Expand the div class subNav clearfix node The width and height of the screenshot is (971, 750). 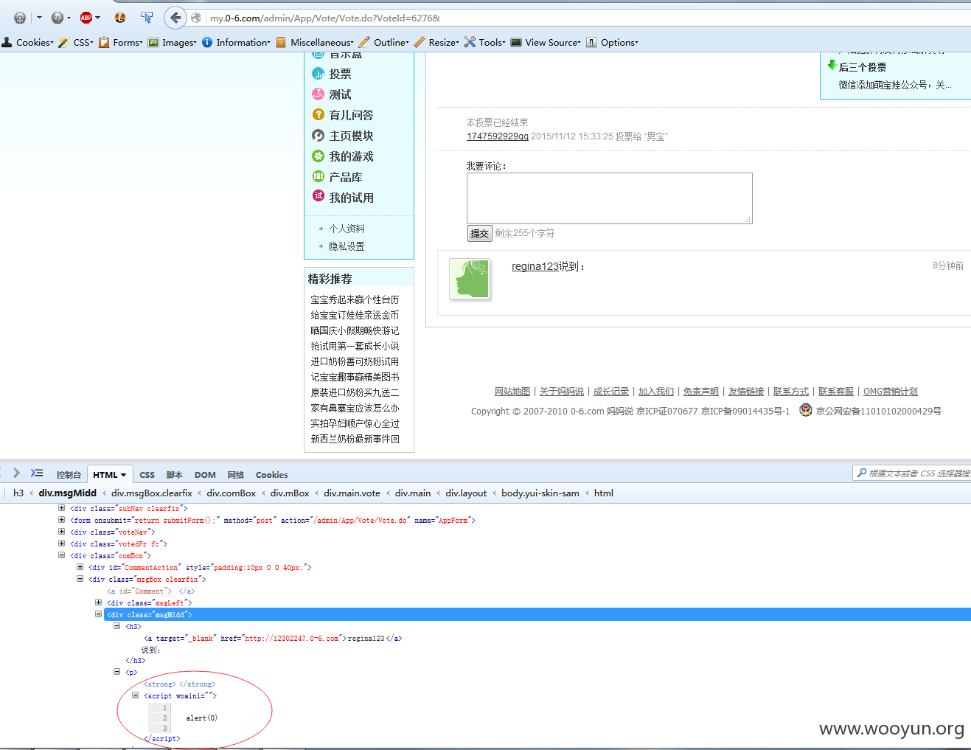point(62,508)
